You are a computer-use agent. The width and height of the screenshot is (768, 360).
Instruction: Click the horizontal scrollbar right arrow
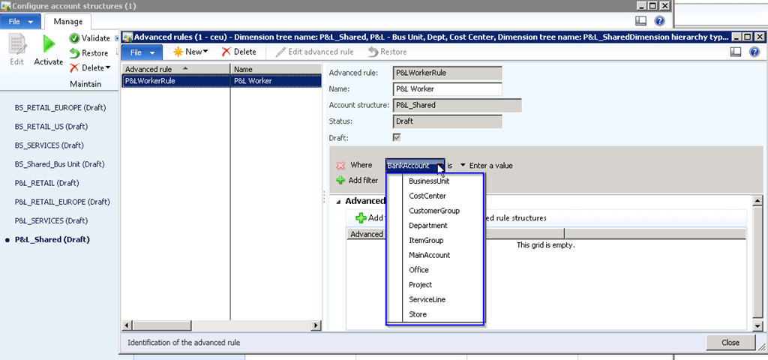point(316,325)
